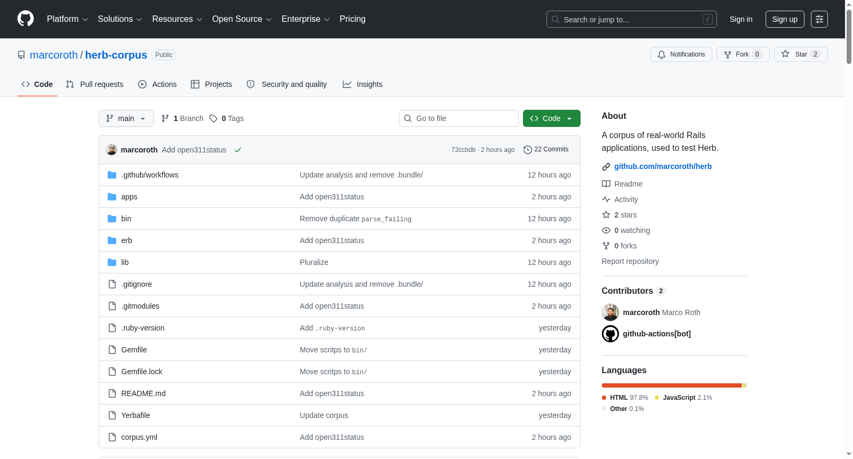Fork the herb-corpus repository
The width and height of the screenshot is (853, 459).
[743, 54]
